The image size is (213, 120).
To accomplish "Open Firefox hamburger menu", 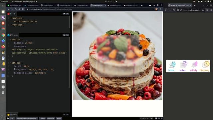I will [211, 10].
